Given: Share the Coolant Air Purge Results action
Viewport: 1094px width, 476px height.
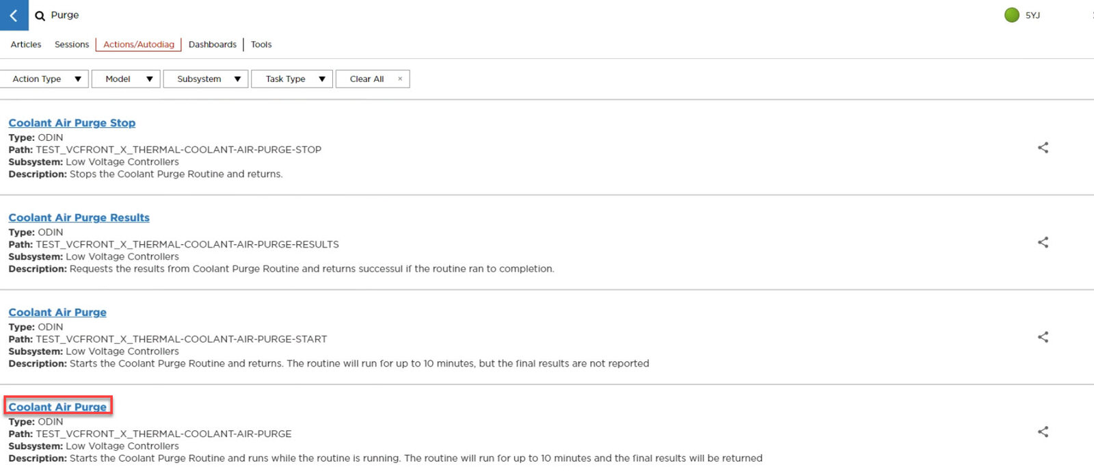Looking at the screenshot, I should click(1043, 242).
